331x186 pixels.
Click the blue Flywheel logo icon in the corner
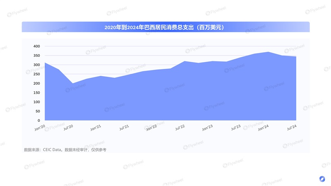tap(322, 179)
